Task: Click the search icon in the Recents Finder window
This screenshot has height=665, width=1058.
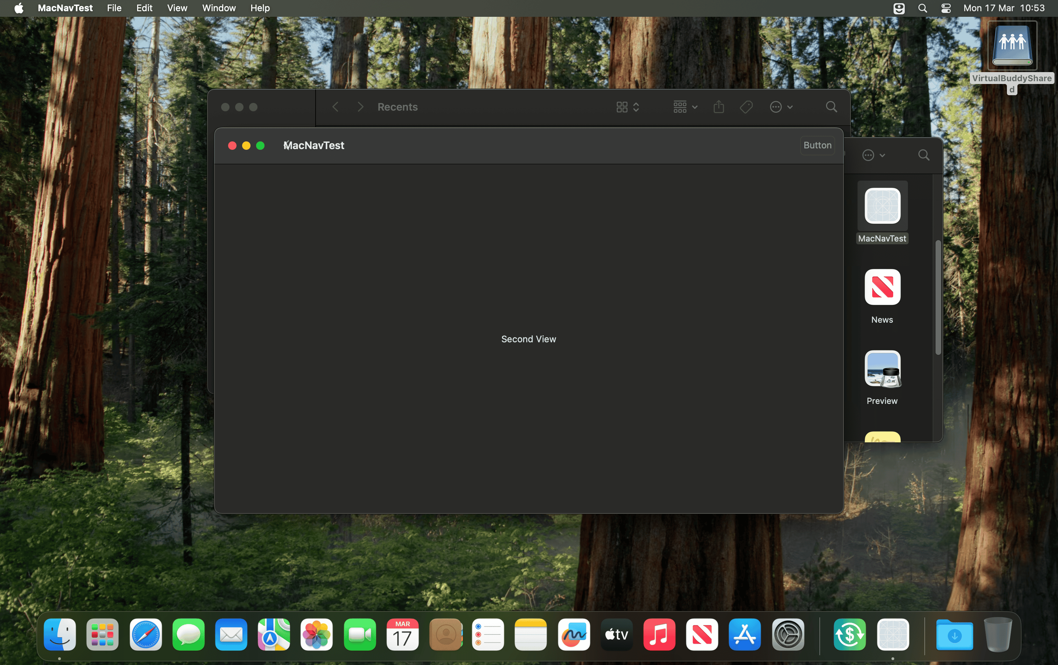Action: (831, 107)
